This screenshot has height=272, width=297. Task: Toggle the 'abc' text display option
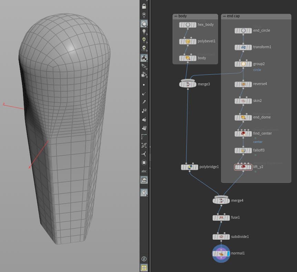pyautogui.click(x=144, y=171)
